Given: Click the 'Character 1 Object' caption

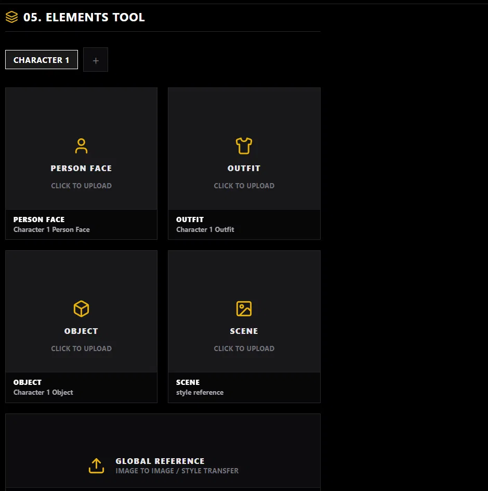Looking at the screenshot, I should [43, 392].
